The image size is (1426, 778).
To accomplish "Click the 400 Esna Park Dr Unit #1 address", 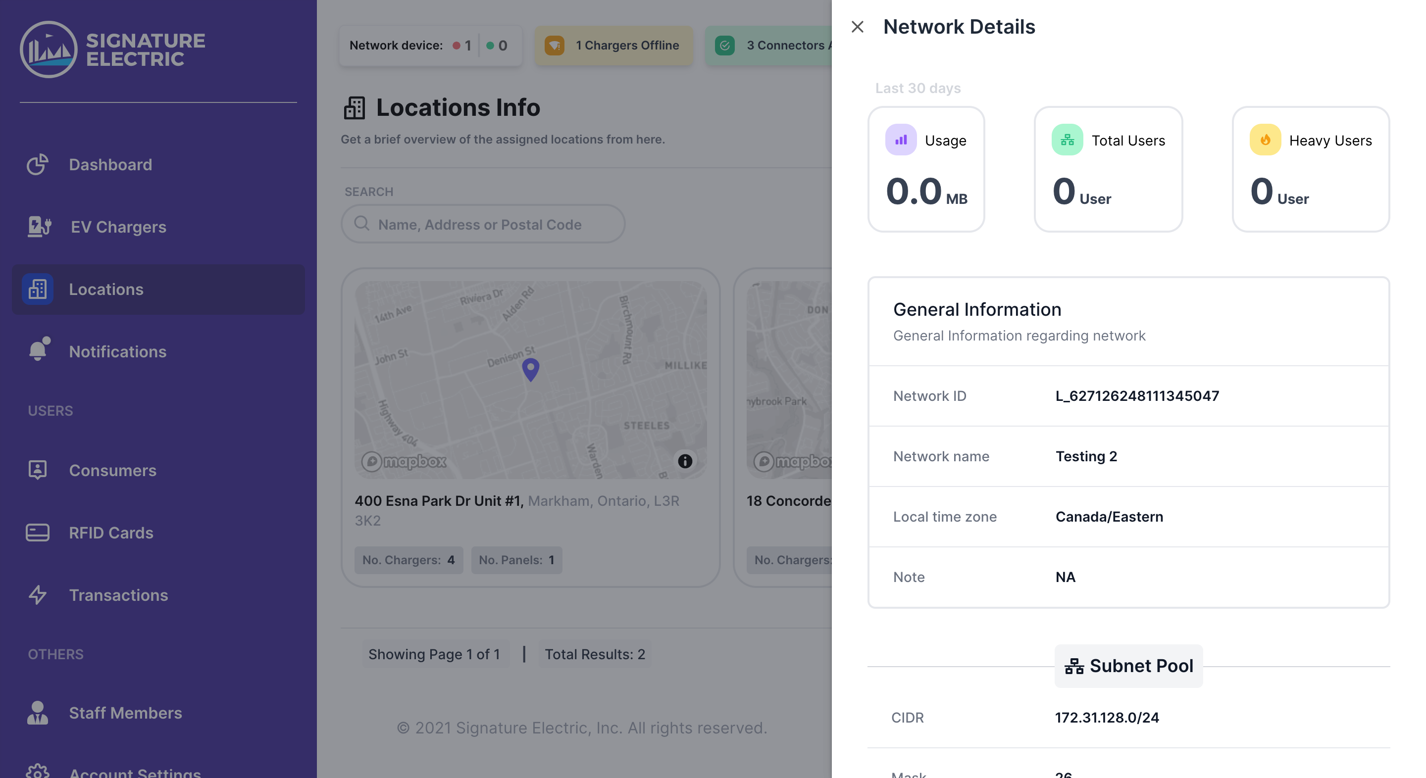I will click(x=439, y=501).
